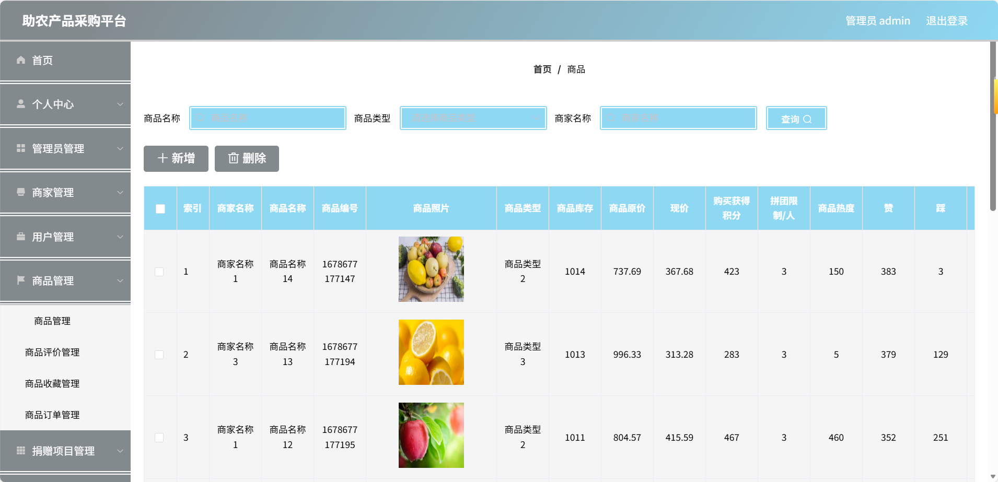
Task: Open the 商品评价管理 submenu item
Action: (52, 352)
